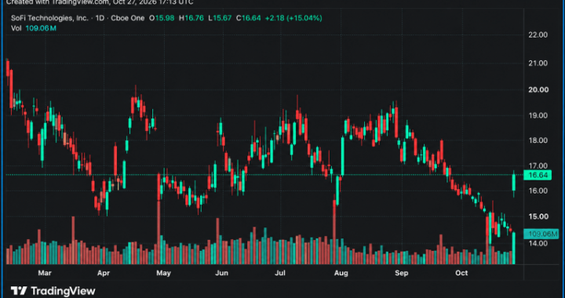Click the Jun label on the time axis
565x298 pixels.
coord(221,273)
